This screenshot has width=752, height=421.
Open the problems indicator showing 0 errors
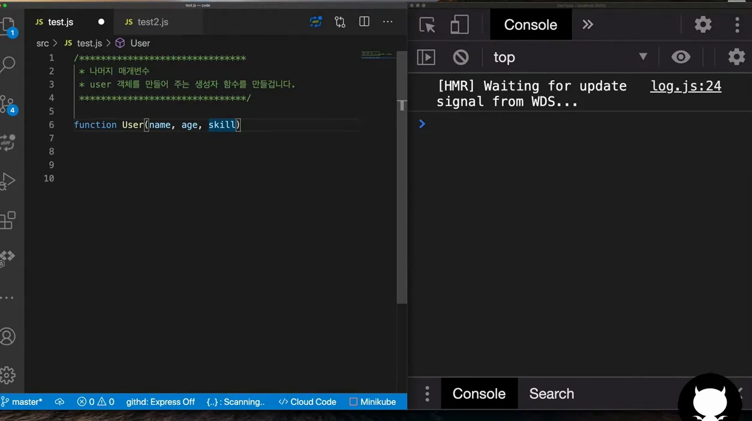point(96,402)
